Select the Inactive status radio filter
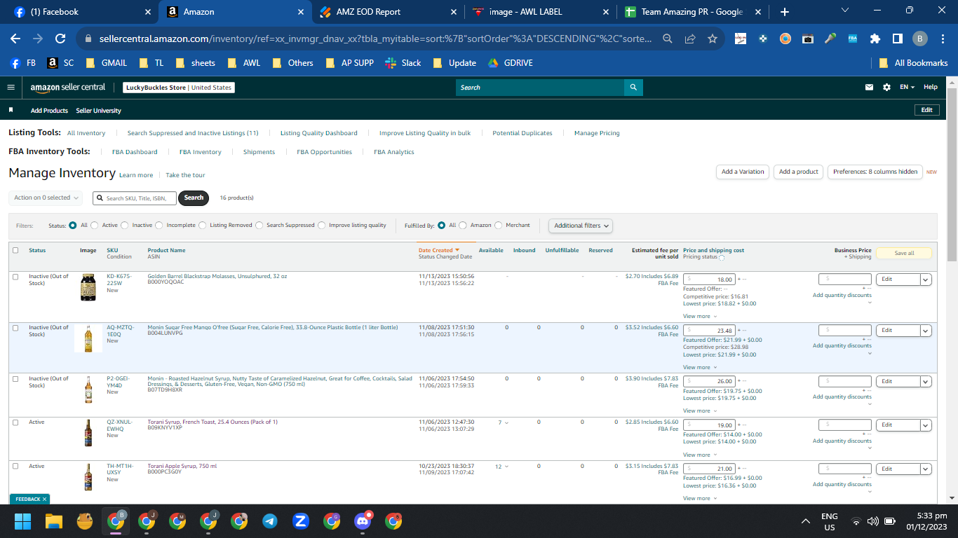The image size is (958, 538). [x=125, y=226]
